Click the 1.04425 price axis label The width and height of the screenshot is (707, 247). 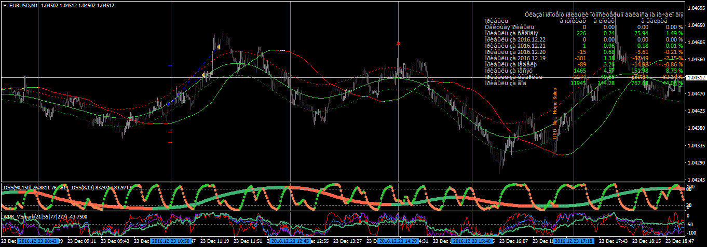click(696, 112)
